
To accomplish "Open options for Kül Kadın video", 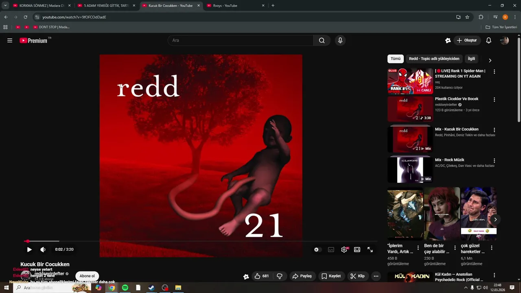I will point(495,276).
